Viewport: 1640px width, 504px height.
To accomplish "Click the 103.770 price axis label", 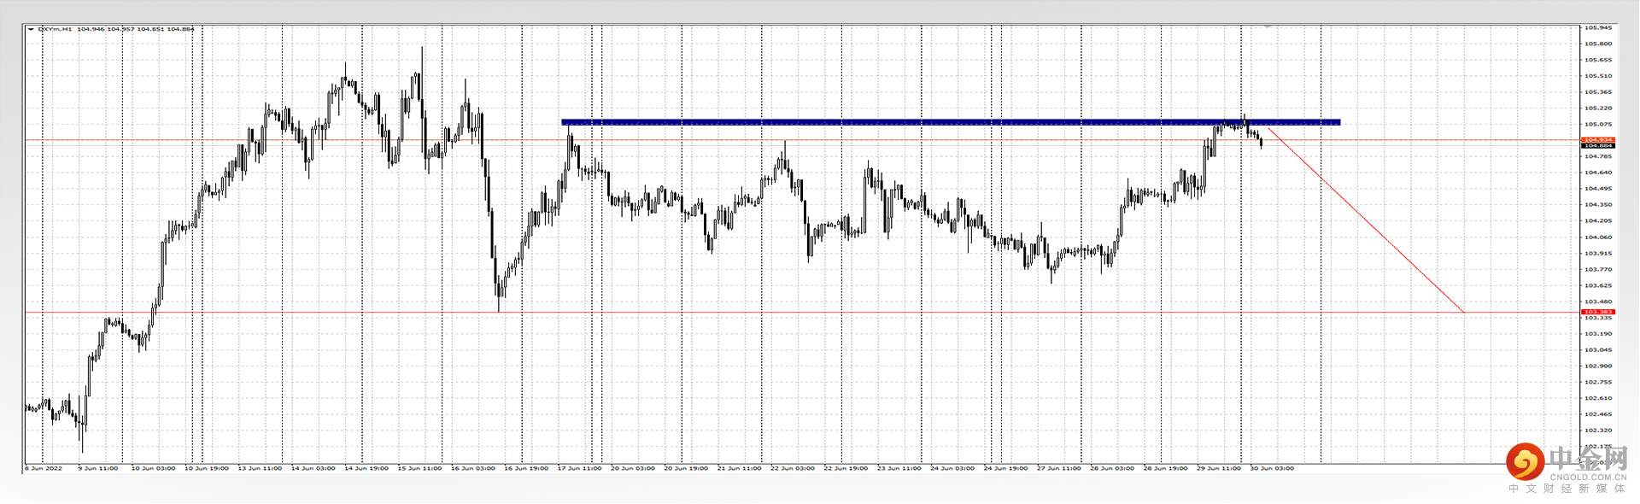I will click(x=1598, y=270).
